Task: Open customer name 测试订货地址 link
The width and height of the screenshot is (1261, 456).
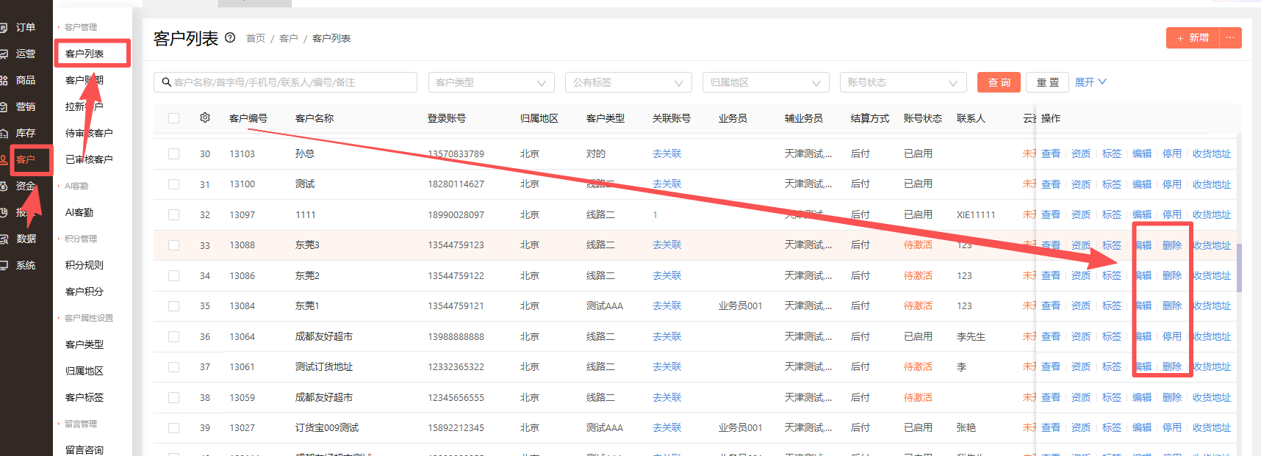Action: tap(324, 366)
